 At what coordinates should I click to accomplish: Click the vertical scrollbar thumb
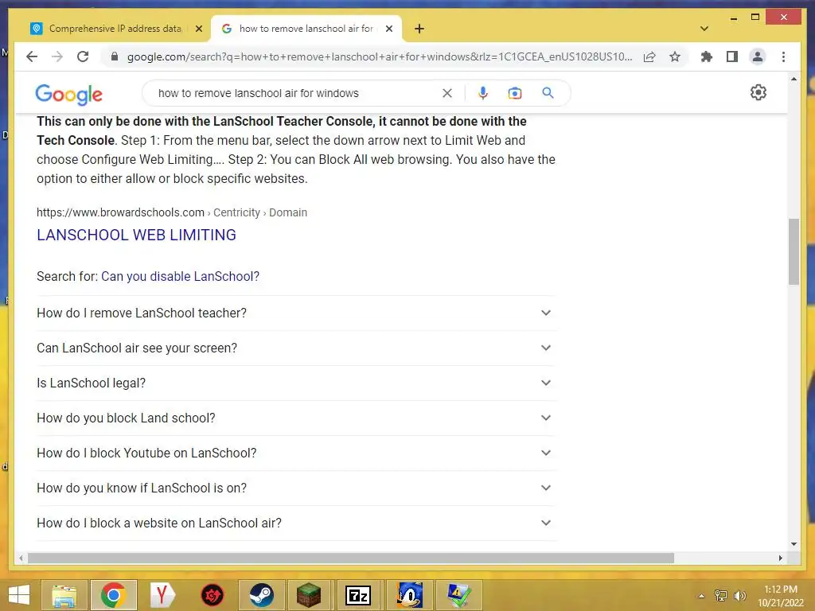tap(794, 251)
